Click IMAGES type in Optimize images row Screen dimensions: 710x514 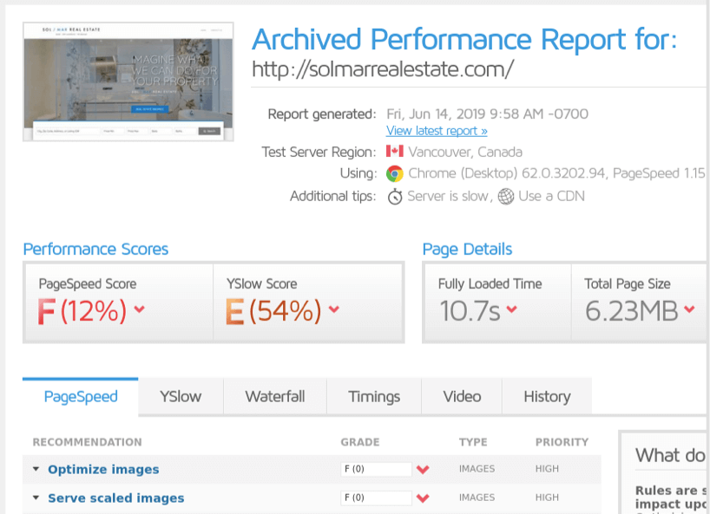pos(477,469)
